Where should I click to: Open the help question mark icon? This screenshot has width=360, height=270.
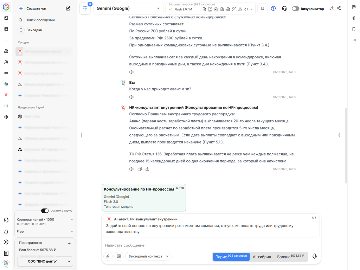point(273,8)
